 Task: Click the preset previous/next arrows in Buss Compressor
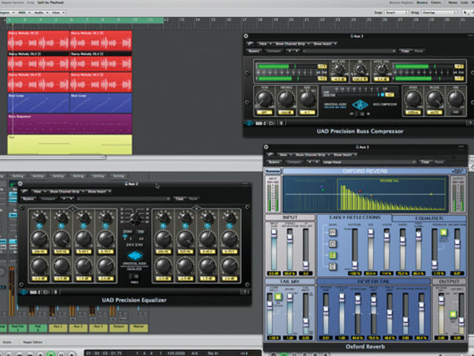pyautogui.click(x=293, y=51)
